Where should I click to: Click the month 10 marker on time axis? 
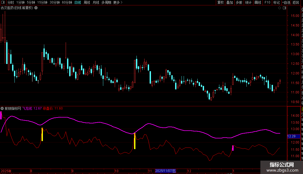(x=117, y=171)
